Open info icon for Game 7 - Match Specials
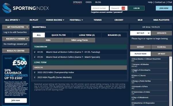 point(35,57)
